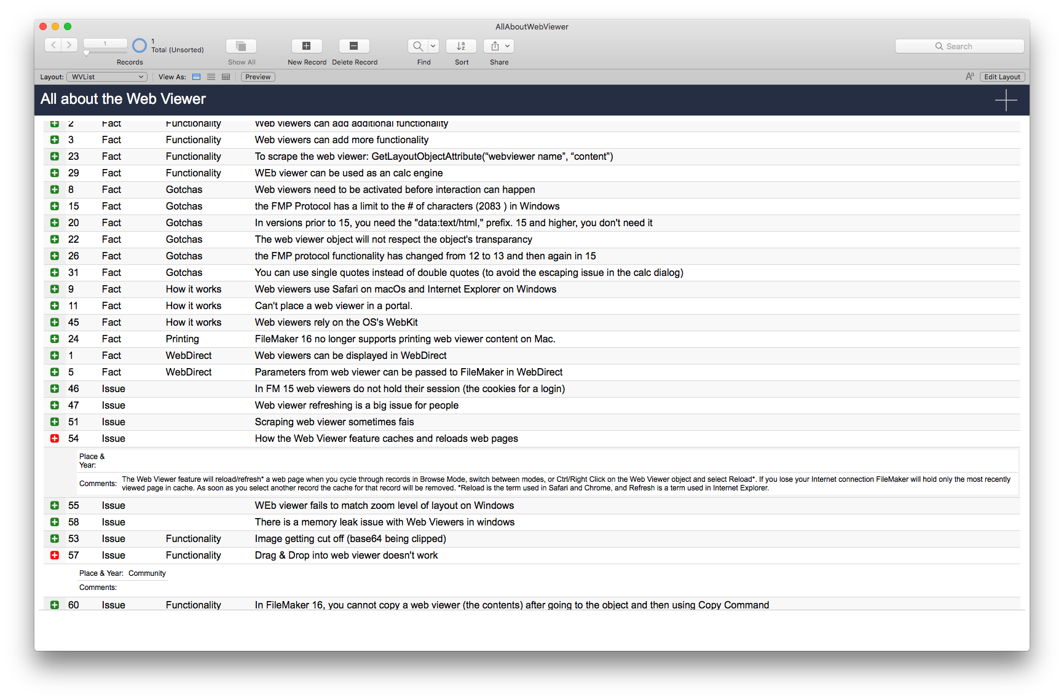Select 'Can't place a web viewer in a portal.'

click(334, 306)
